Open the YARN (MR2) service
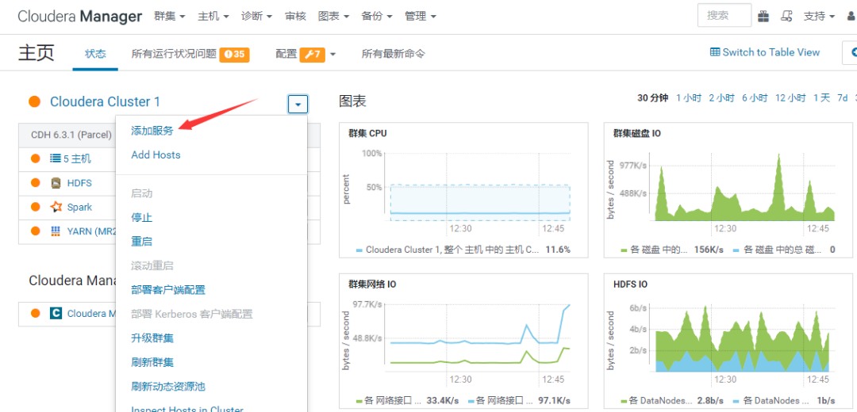 click(91, 231)
